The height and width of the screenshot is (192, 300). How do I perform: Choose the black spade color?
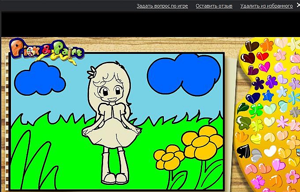tap(243, 151)
